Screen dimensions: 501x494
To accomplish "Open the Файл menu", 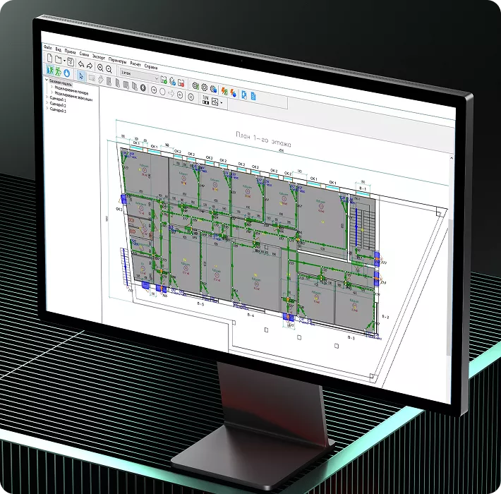I will (x=47, y=47).
